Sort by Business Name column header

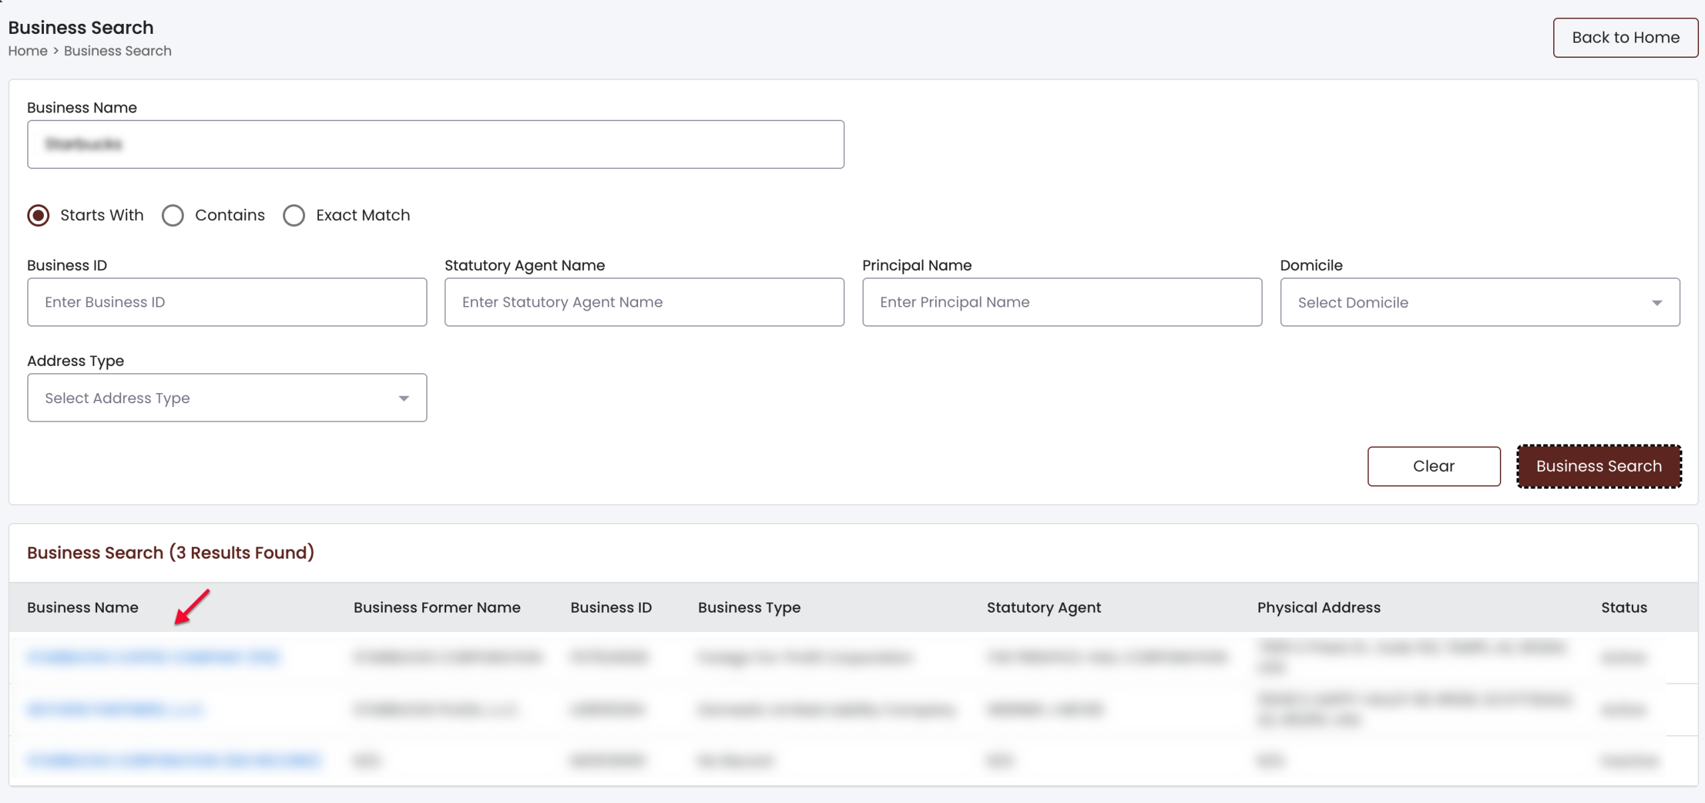[x=83, y=607]
